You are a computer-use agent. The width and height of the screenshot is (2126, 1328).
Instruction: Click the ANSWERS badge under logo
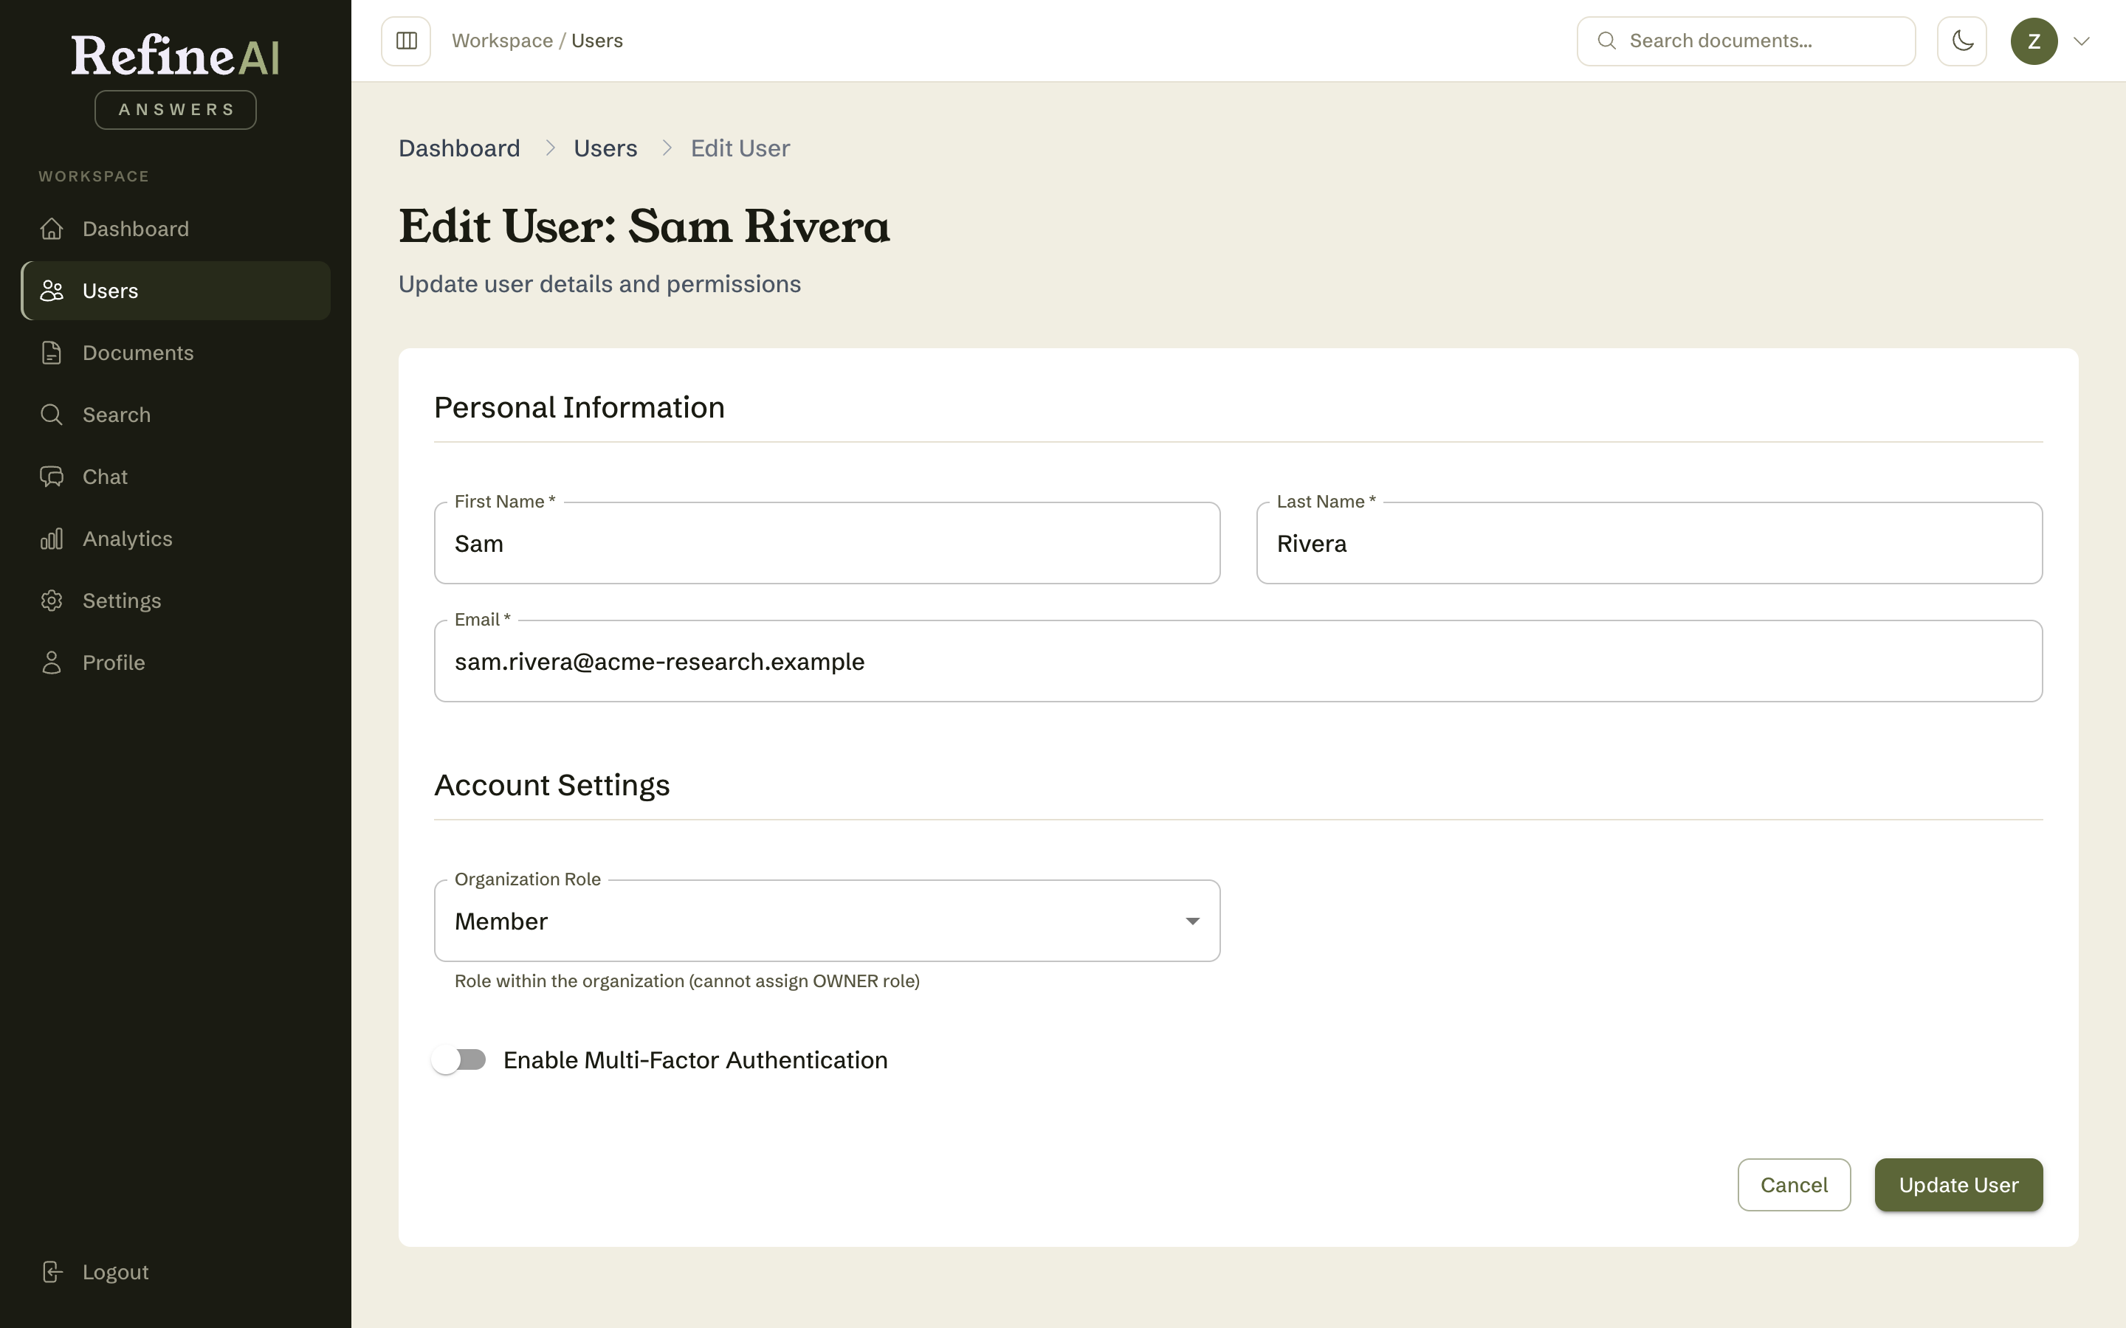tap(176, 110)
